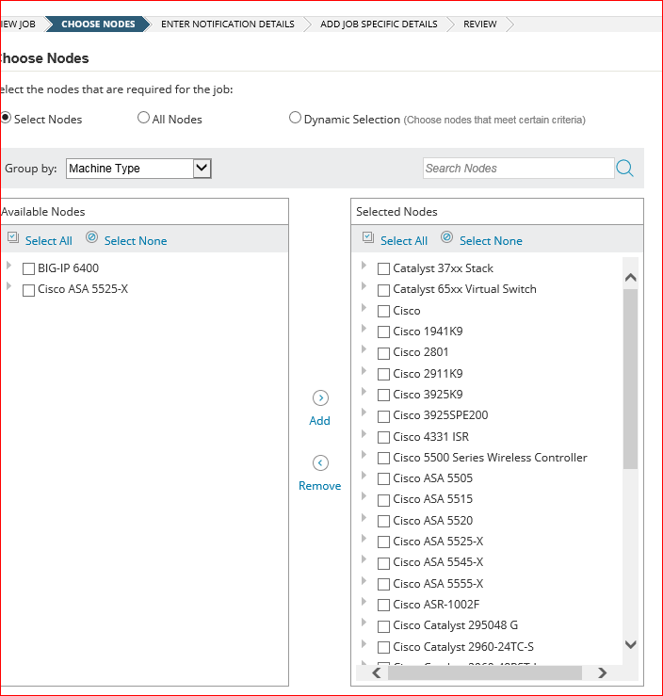The width and height of the screenshot is (663, 696).
Task: Go to Enter Notification Details step
Action: (x=228, y=24)
